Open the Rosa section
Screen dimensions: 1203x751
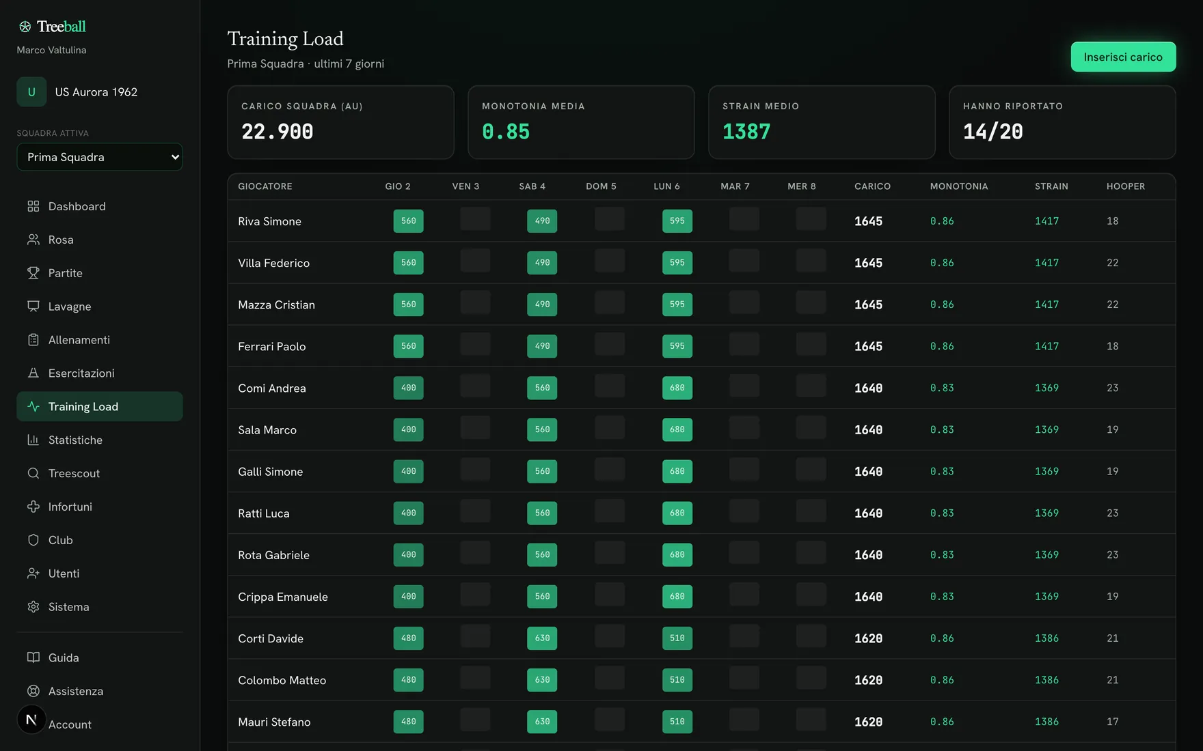point(100,240)
